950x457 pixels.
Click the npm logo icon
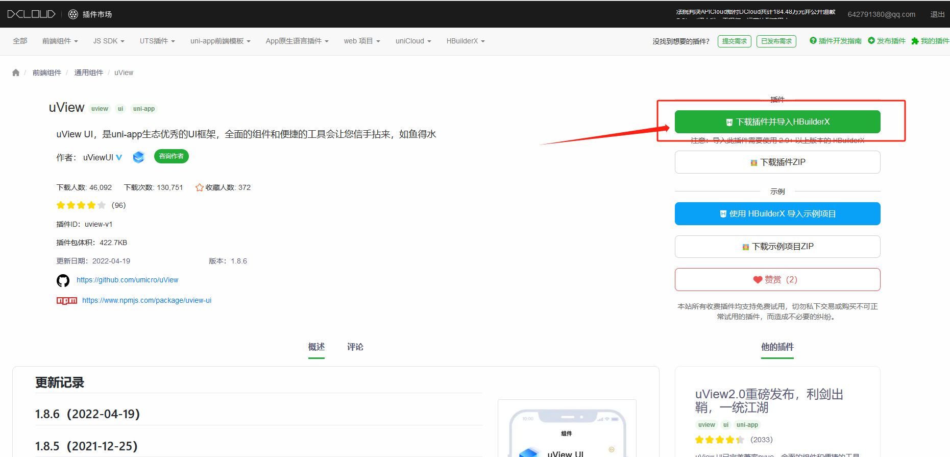pyautogui.click(x=67, y=301)
